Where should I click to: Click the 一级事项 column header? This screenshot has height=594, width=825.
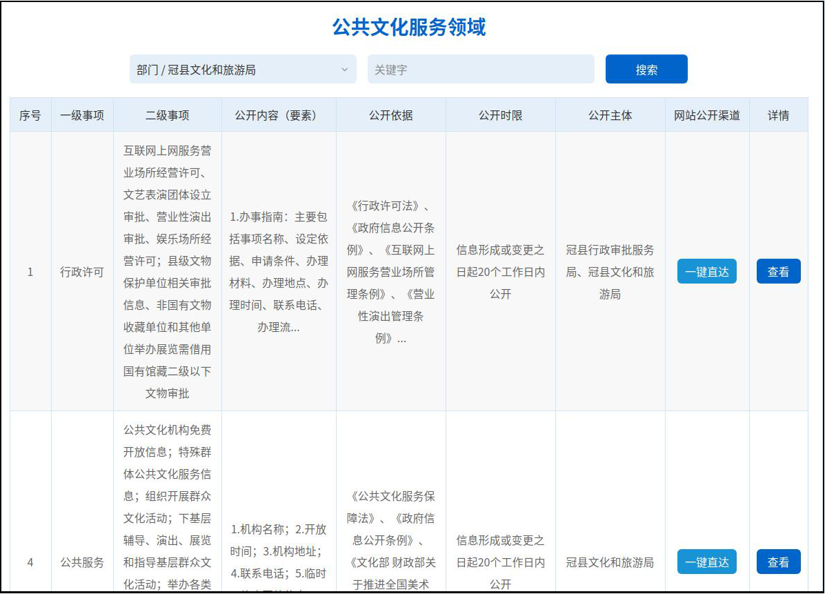pos(82,115)
